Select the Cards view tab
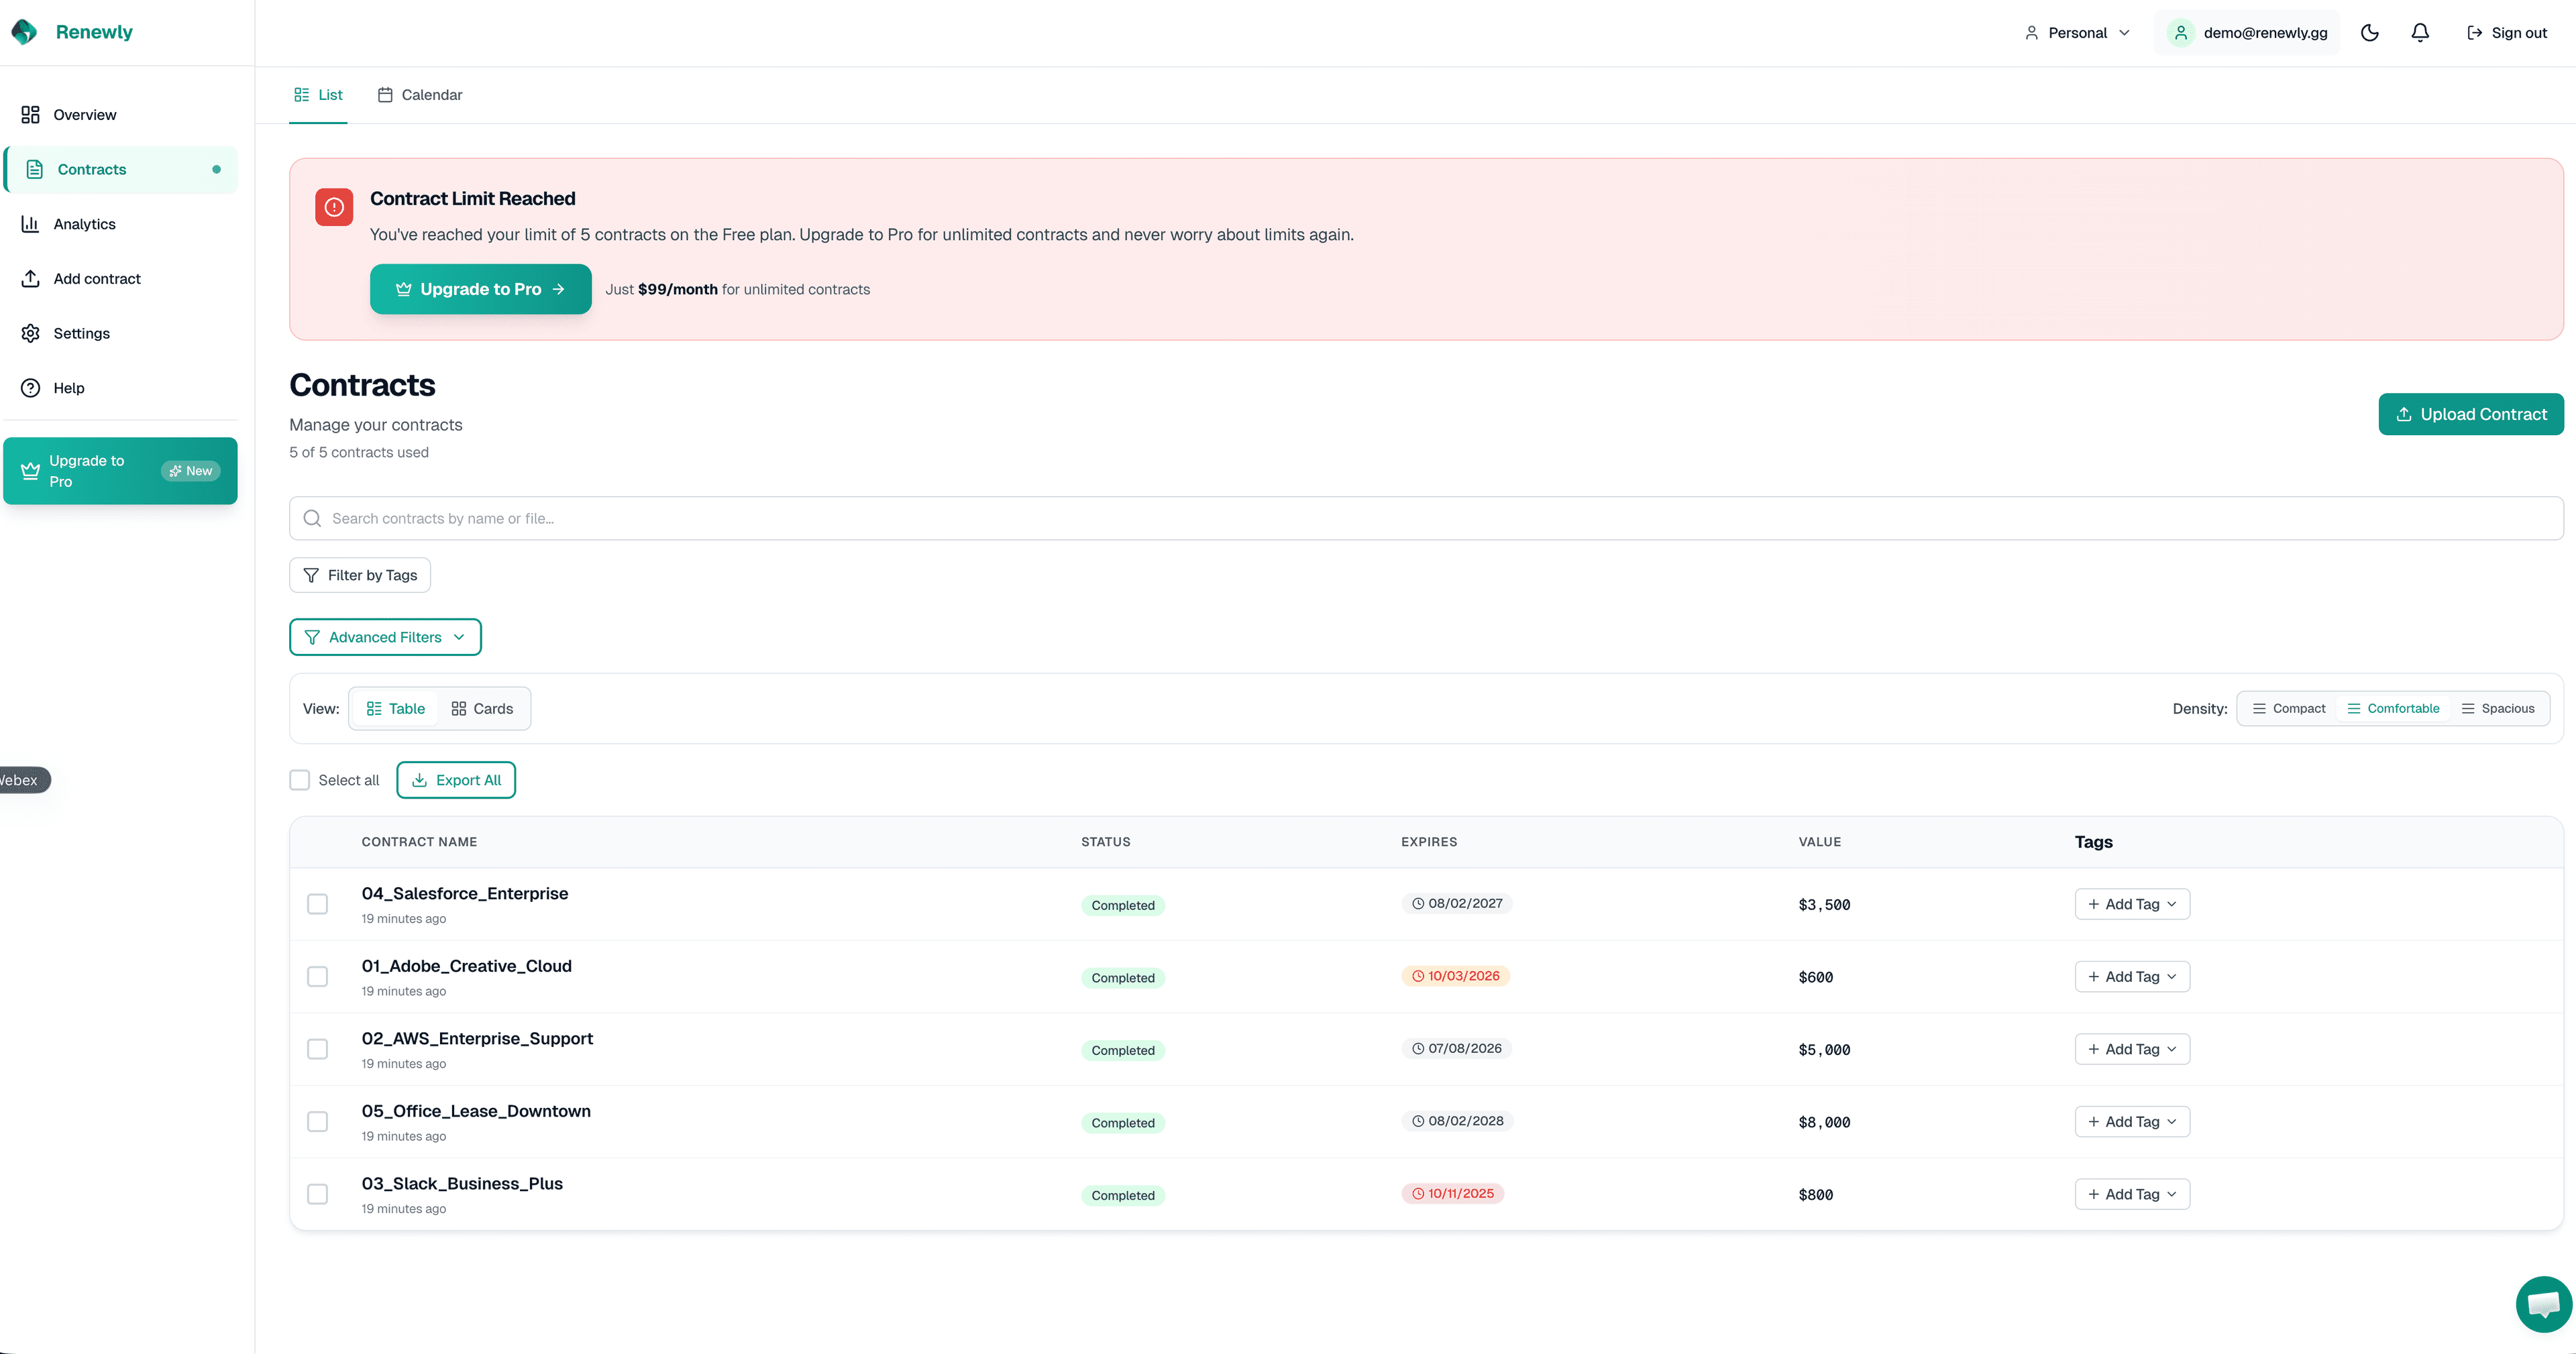 tap(482, 708)
